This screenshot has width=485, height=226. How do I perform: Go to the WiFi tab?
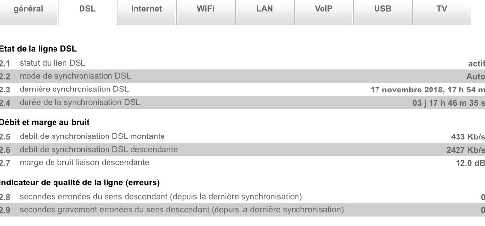pyautogui.click(x=205, y=9)
